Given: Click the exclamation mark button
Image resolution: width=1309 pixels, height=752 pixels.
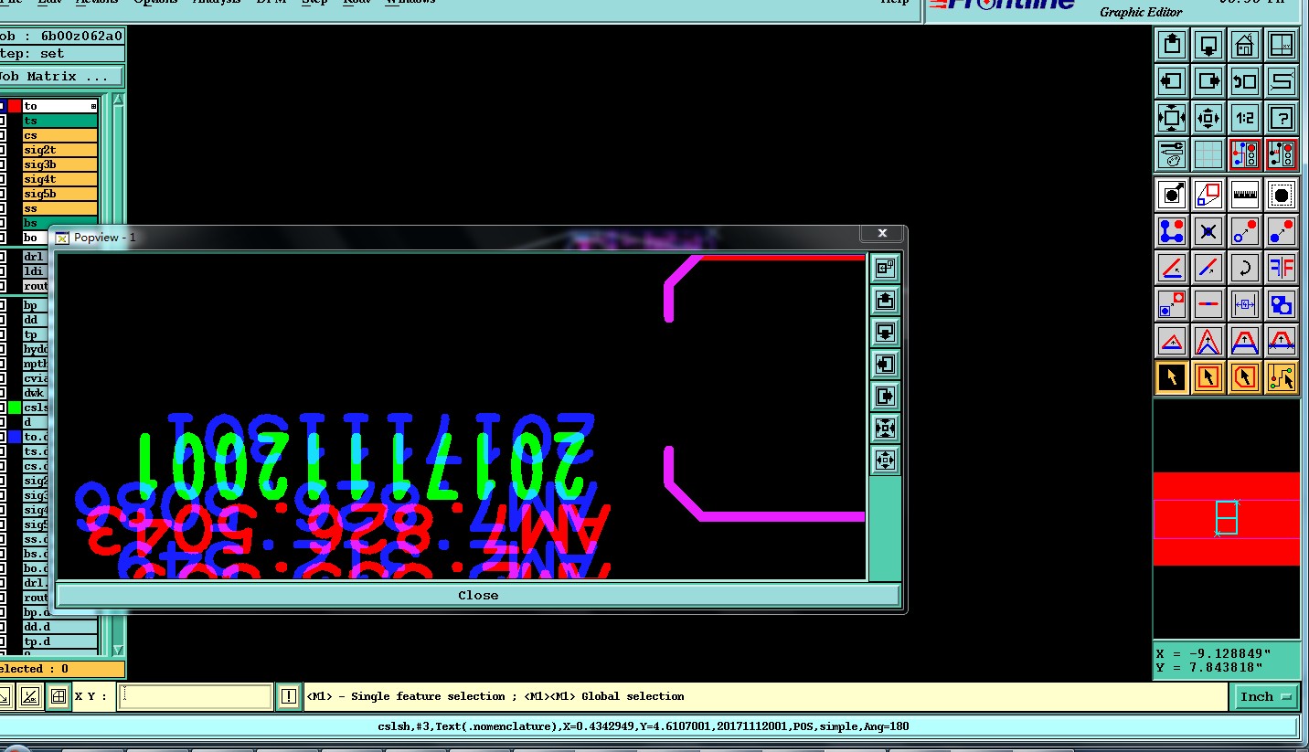Looking at the screenshot, I should [x=289, y=696].
